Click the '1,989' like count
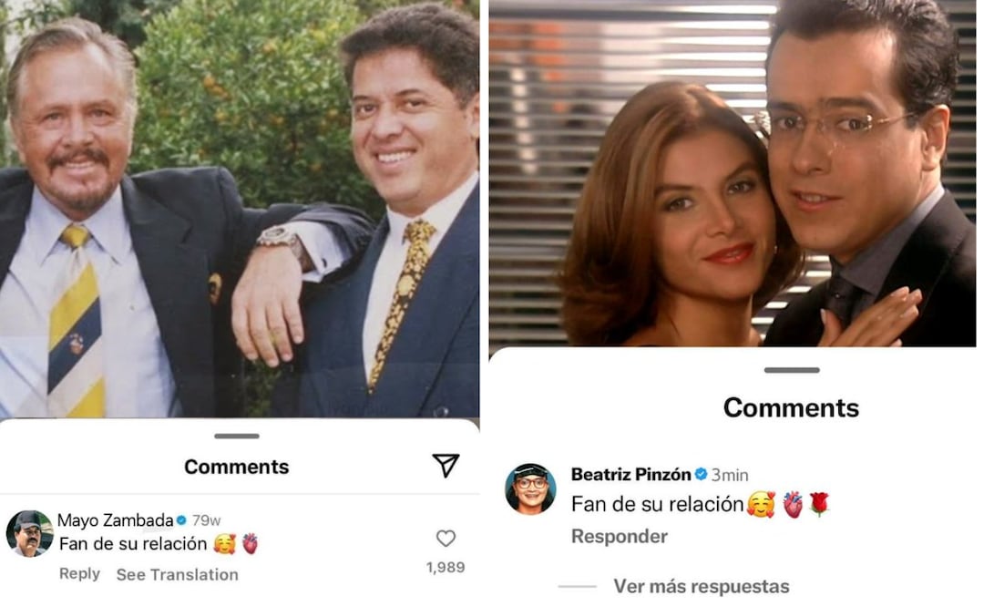This screenshot has height=607, width=984. point(445,567)
